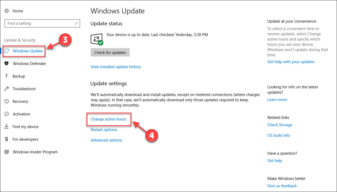Click the update status icon with green check
This screenshot has height=192, width=337.
(x=97, y=39)
